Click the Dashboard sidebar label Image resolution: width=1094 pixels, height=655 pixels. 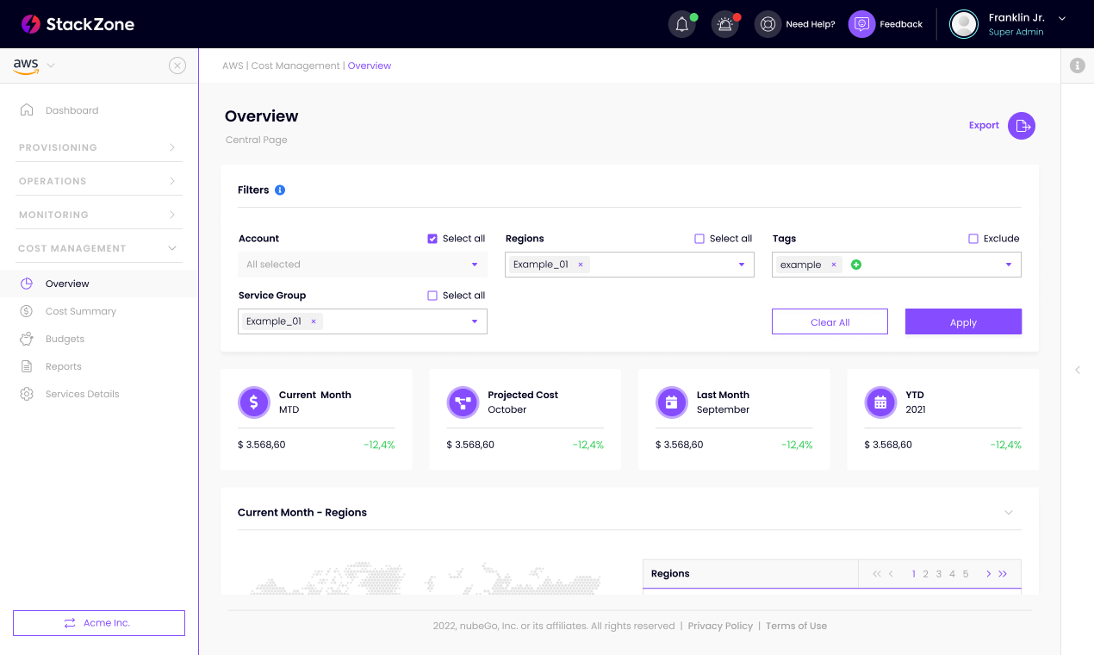[x=72, y=110]
